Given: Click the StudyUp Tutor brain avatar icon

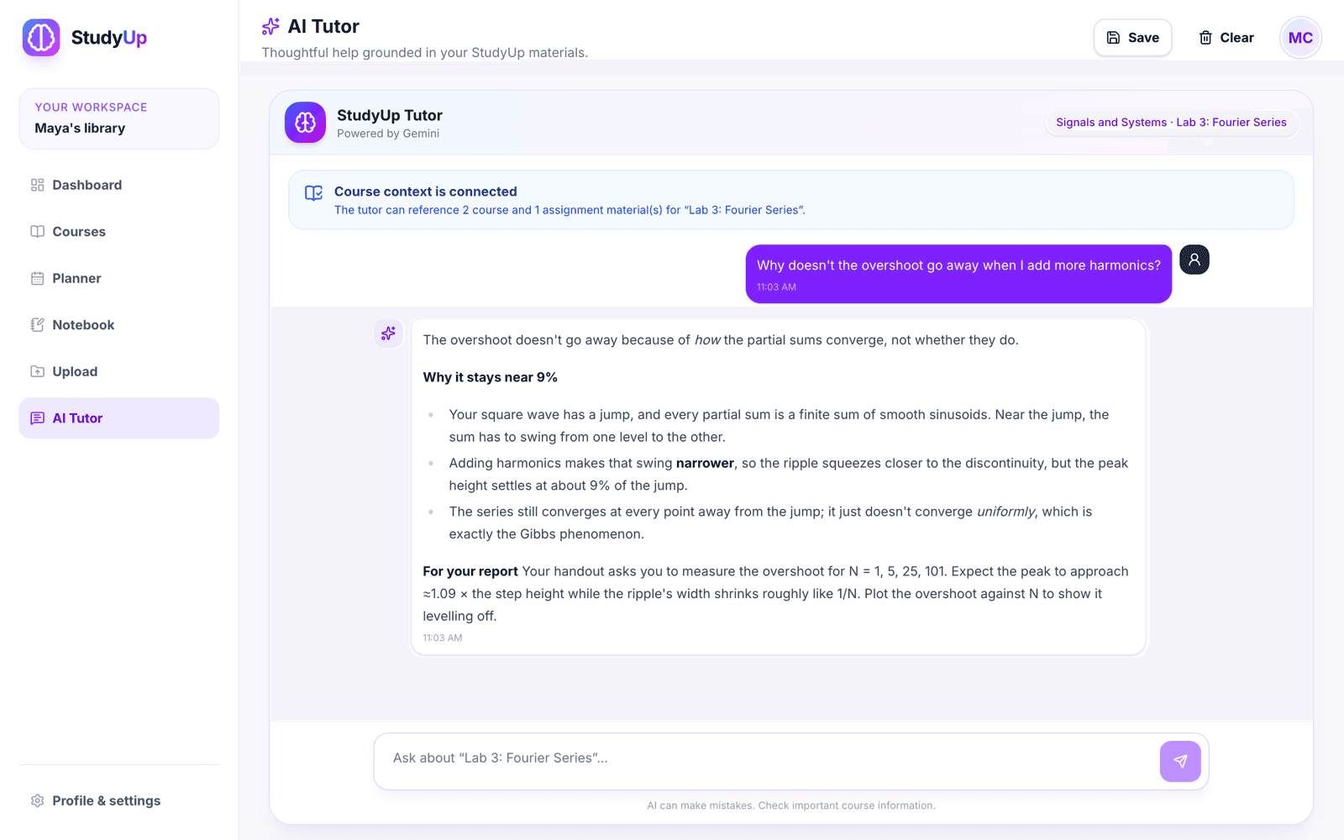Looking at the screenshot, I should 305,123.
